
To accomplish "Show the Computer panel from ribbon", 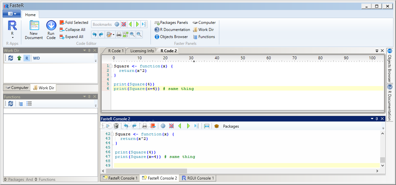I will tap(204, 23).
